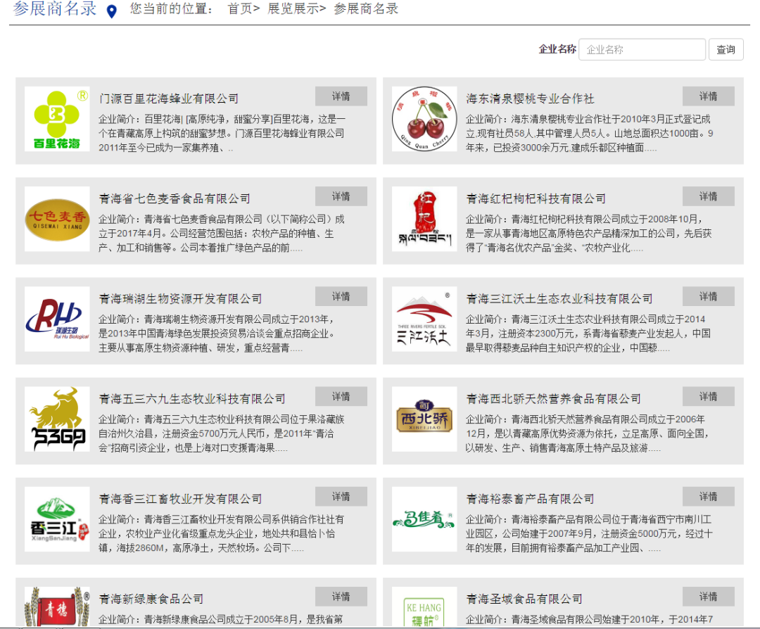Open 详情 for 青海五三六九生态牧业科技有限公司
The width and height of the screenshot is (760, 629).
341,396
